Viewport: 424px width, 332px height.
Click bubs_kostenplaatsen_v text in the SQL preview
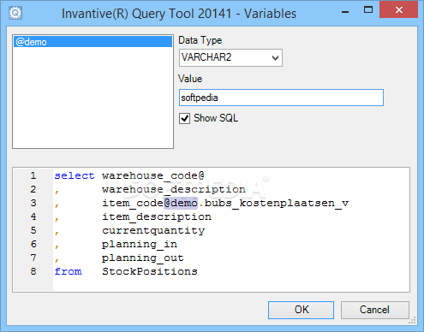[277, 204]
